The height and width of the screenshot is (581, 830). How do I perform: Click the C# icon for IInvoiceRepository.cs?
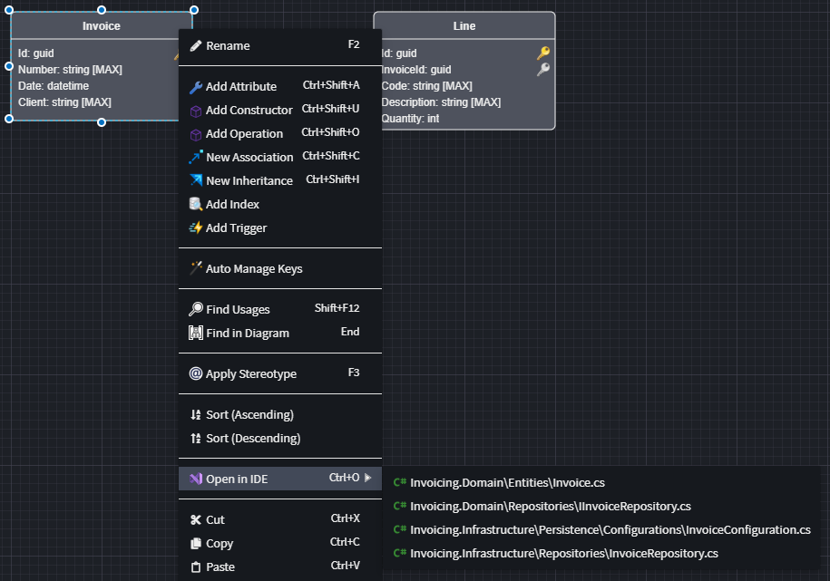coord(400,506)
